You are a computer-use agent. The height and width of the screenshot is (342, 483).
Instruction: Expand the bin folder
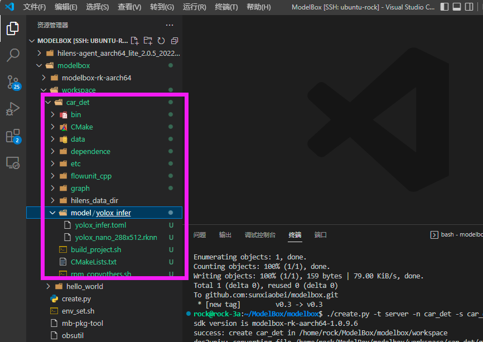(52, 114)
